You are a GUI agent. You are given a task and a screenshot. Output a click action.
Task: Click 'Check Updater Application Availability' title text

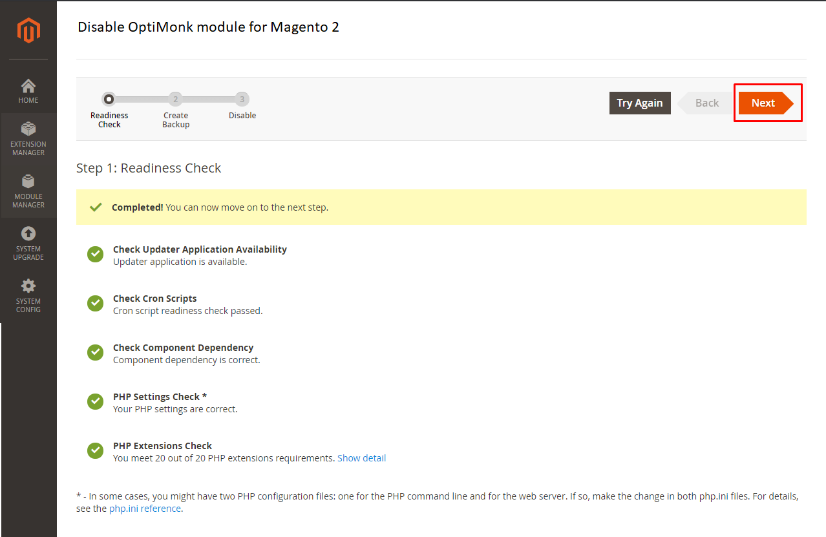tap(200, 249)
